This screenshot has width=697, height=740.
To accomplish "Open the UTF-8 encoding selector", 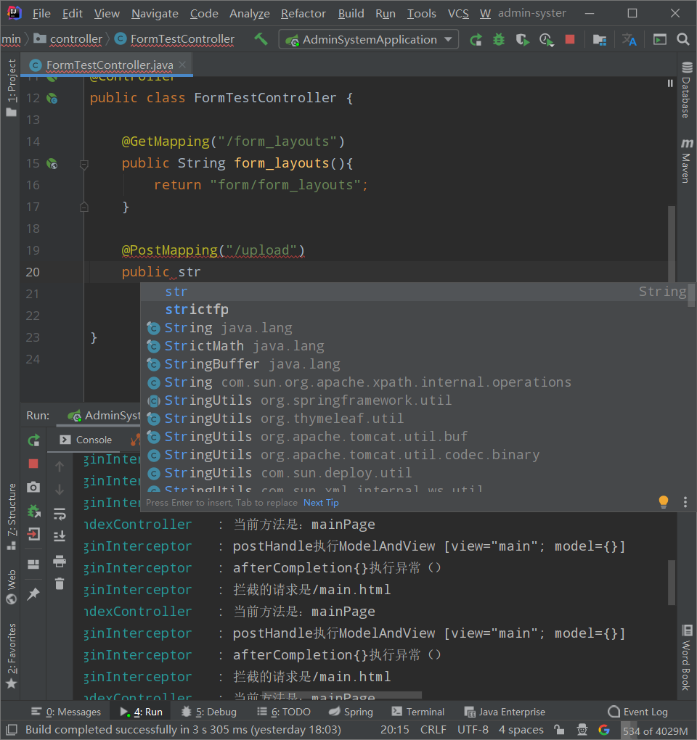I will [473, 730].
